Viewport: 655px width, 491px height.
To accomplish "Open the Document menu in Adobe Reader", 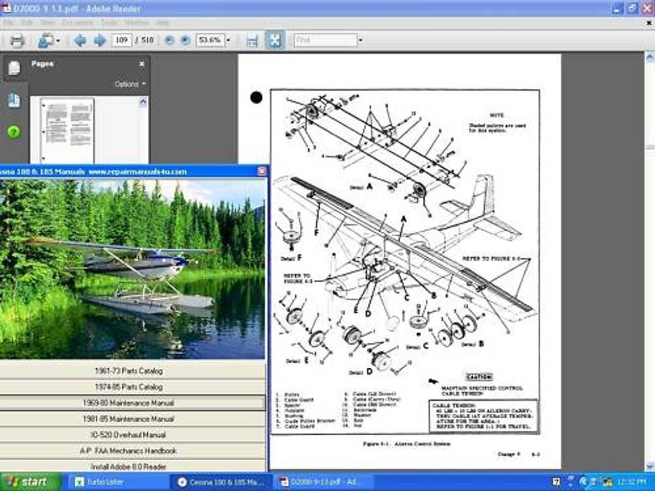I will 77,23.
